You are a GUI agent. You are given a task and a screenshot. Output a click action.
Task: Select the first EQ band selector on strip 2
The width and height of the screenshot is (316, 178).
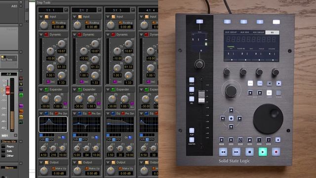pyautogui.click(x=75, y=135)
